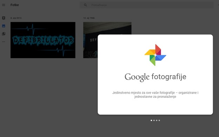Click the 8. srp 2013. date label
This screenshot has width=219, height=137.
coord(16,18)
